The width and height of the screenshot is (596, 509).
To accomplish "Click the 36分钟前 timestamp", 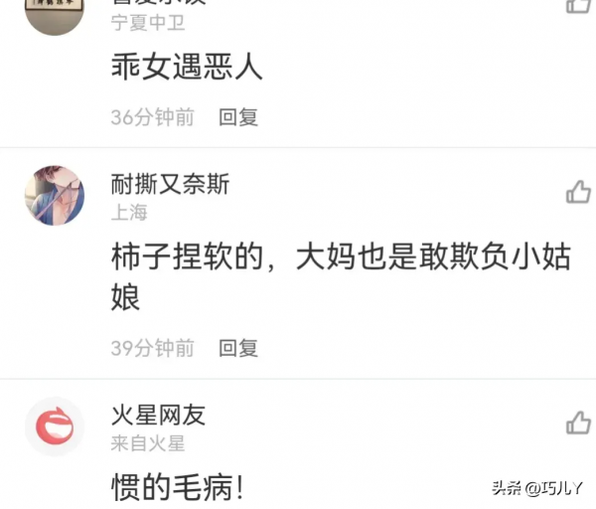I will click(152, 116).
